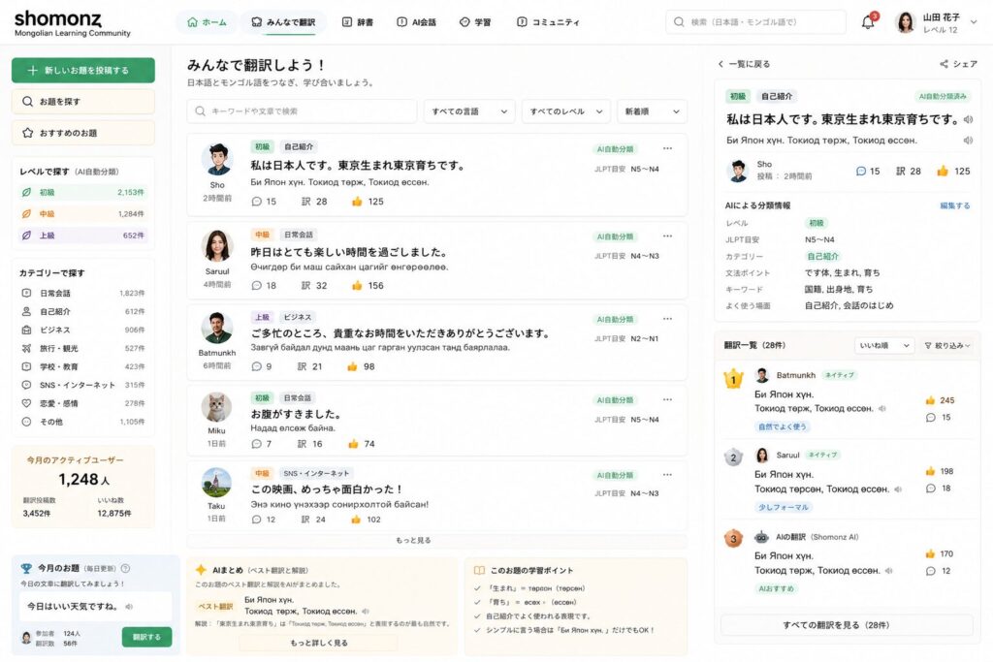This screenshot has width=993, height=662.
Task: Open the 辞書 tab
Action: click(x=357, y=22)
